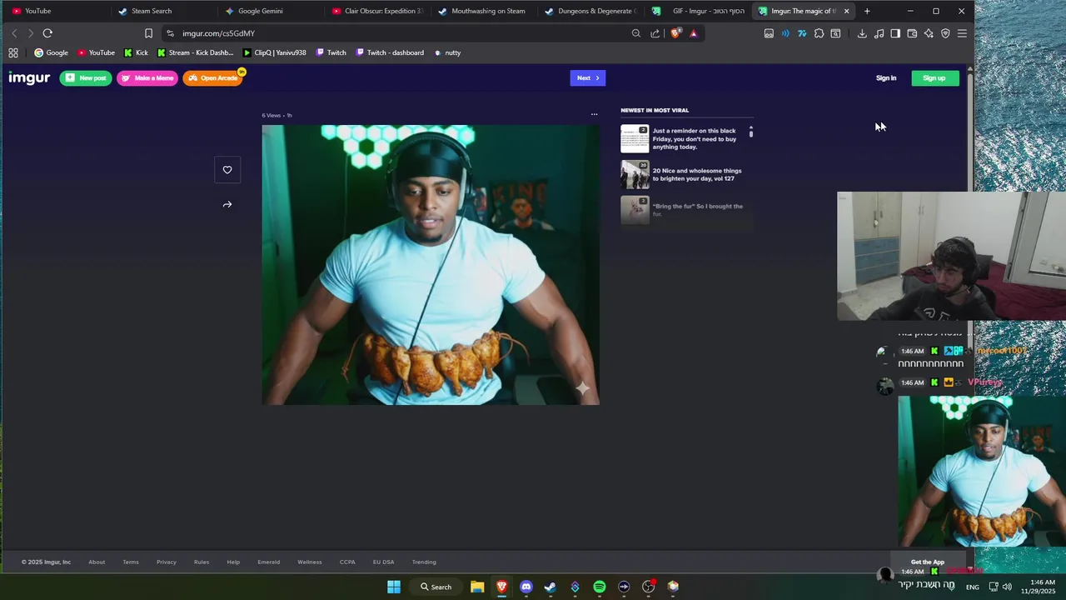Screen dimensions: 1066x600
Task: Open the post's three-dot options menu
Action: tap(594, 114)
